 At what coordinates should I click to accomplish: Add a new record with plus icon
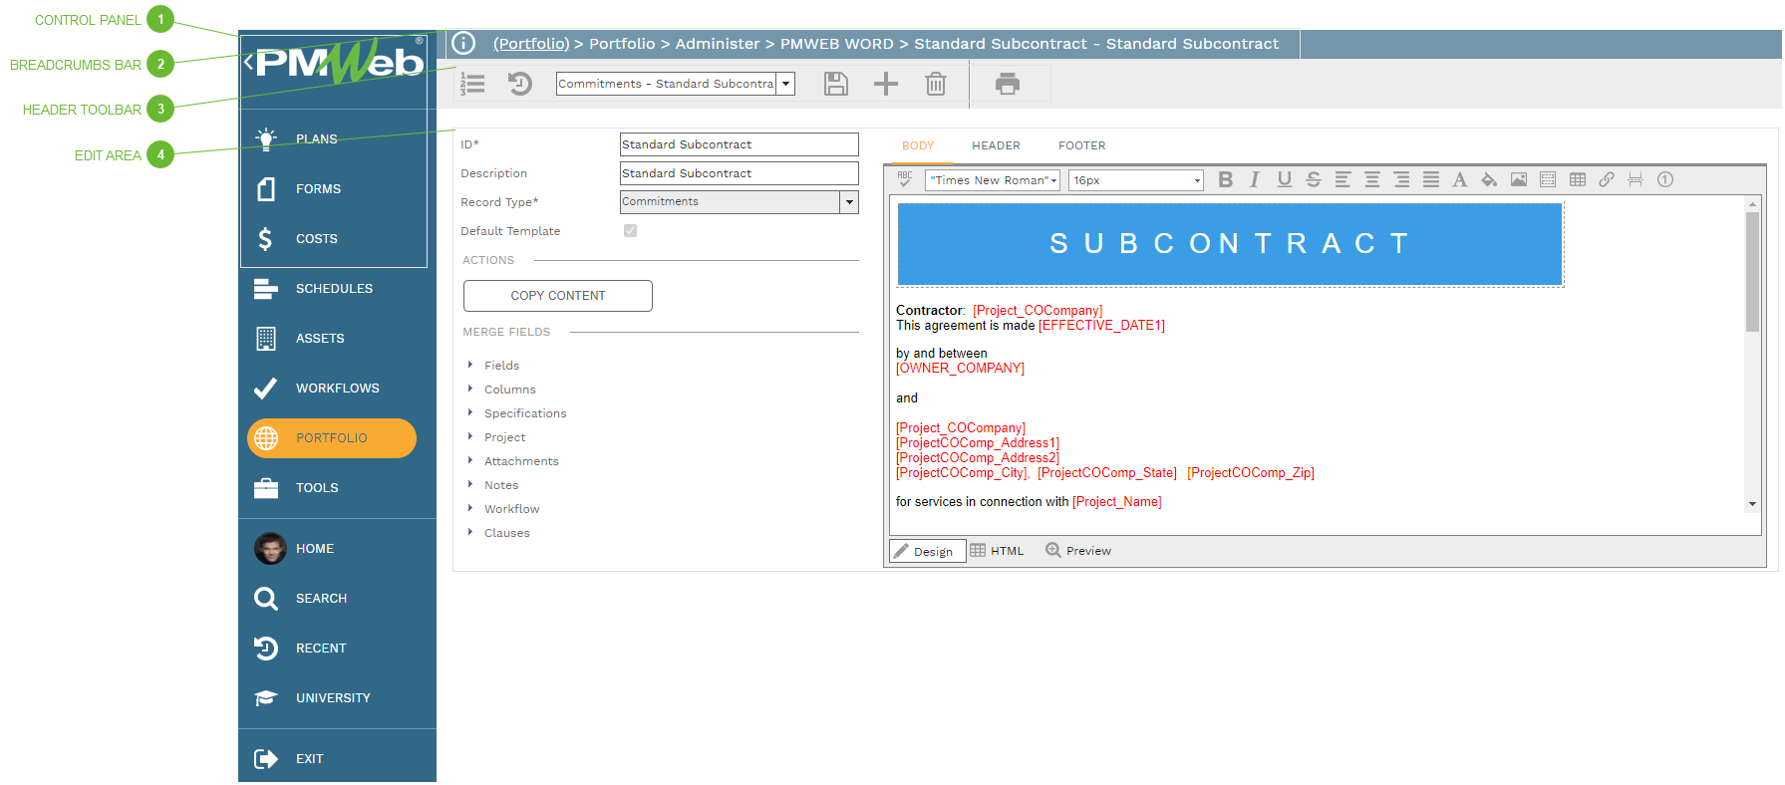click(885, 84)
